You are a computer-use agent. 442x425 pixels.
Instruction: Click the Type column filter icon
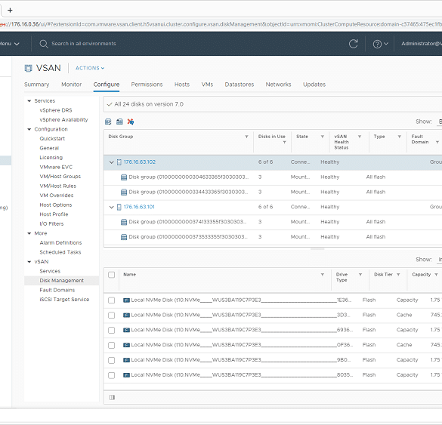[400, 137]
